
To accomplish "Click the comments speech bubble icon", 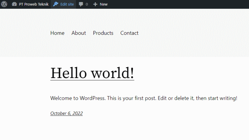I will tap(81, 4).
